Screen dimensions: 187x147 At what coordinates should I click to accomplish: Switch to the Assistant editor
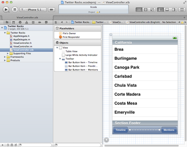(146, 10)
